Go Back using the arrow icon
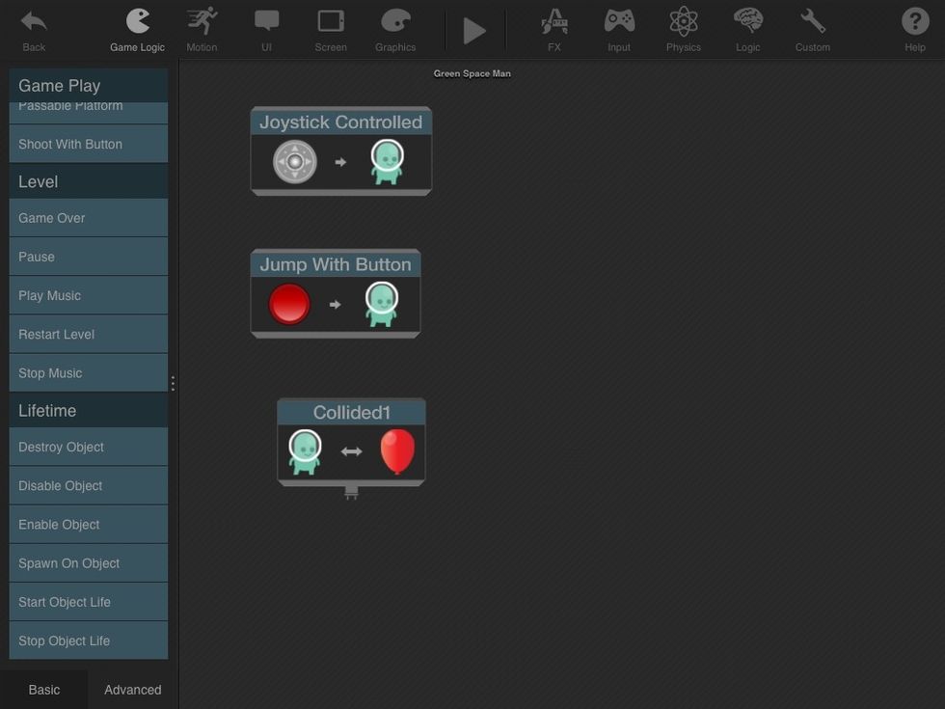945x709 pixels. pos(34,29)
